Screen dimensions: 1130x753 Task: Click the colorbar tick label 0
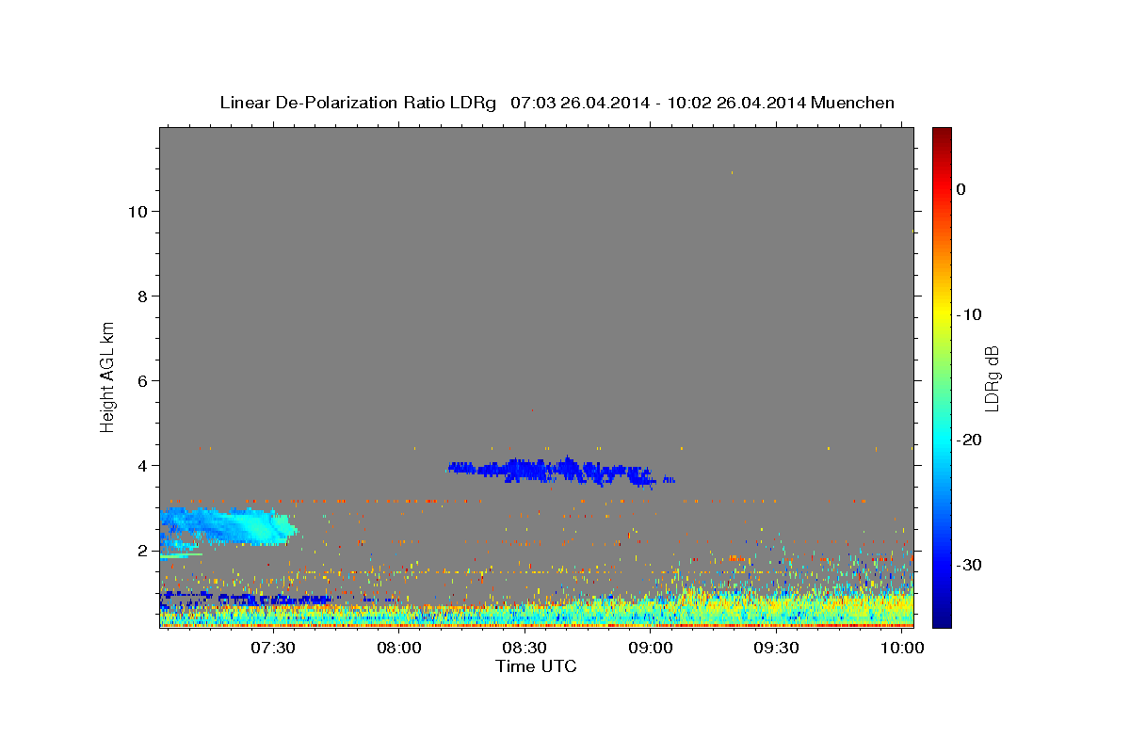[960, 189]
